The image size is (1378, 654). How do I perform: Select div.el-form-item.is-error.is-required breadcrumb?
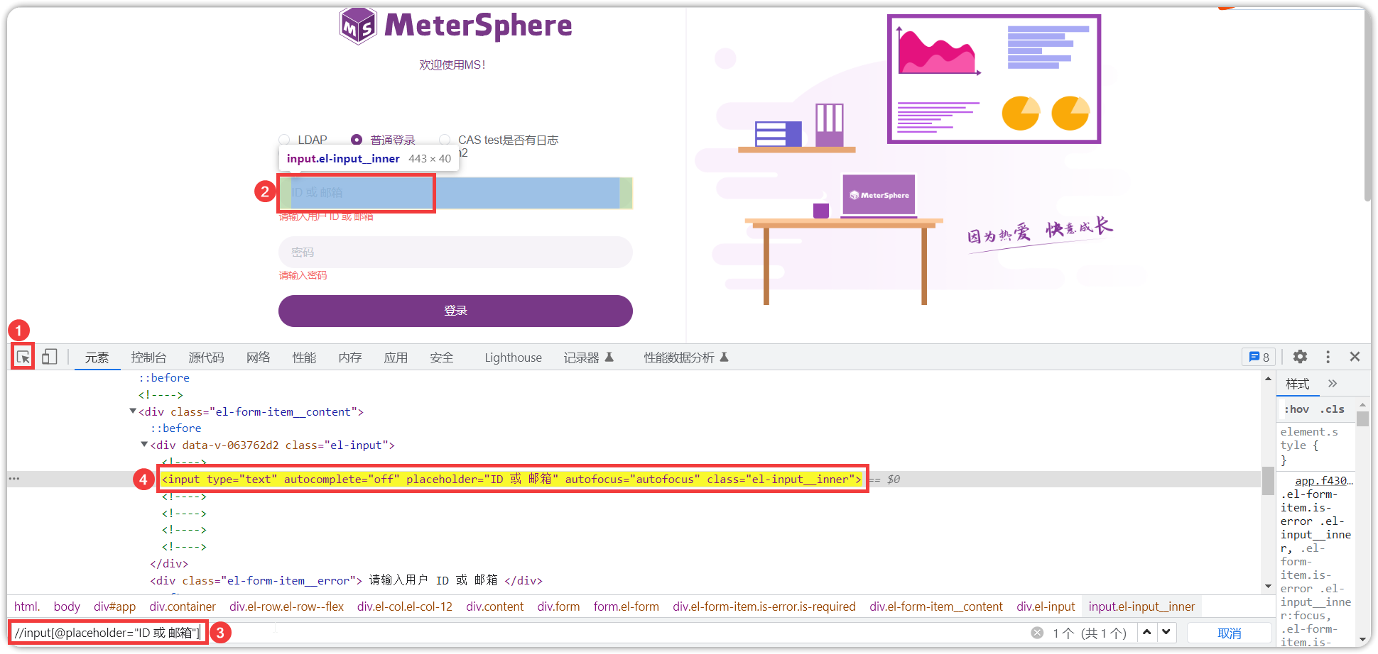coord(764,606)
